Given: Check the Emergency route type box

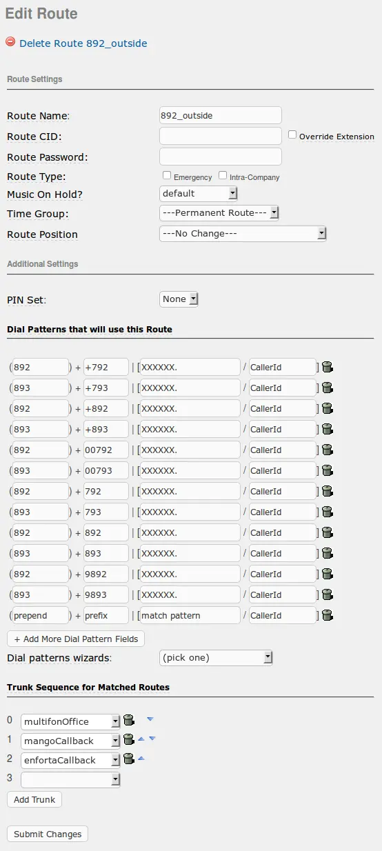Looking at the screenshot, I should (167, 176).
